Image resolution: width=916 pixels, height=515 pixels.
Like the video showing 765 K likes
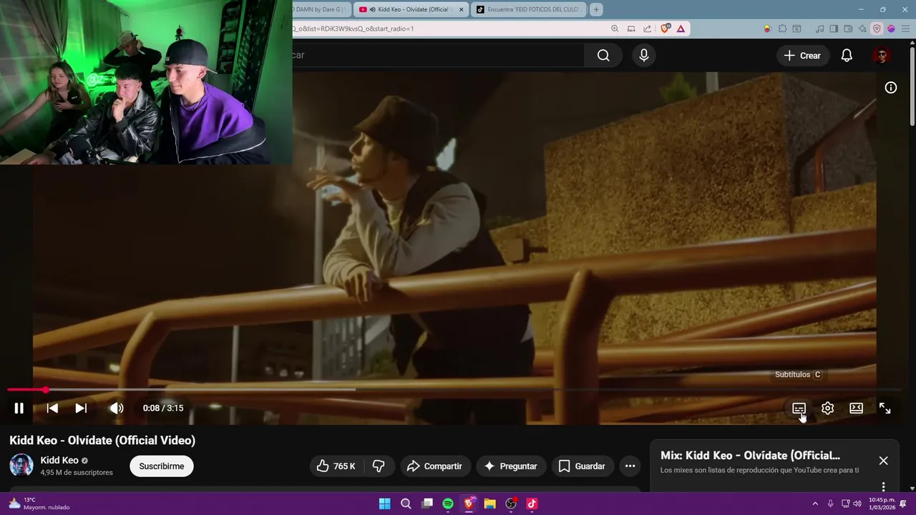coord(336,466)
